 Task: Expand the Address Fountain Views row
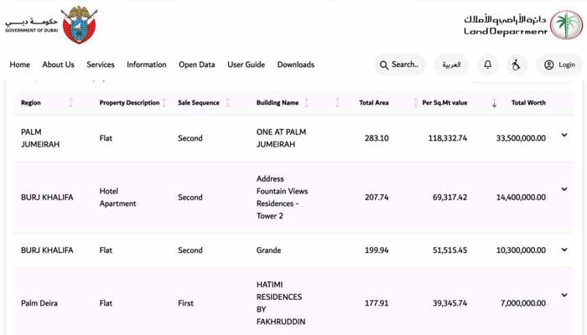564,195
